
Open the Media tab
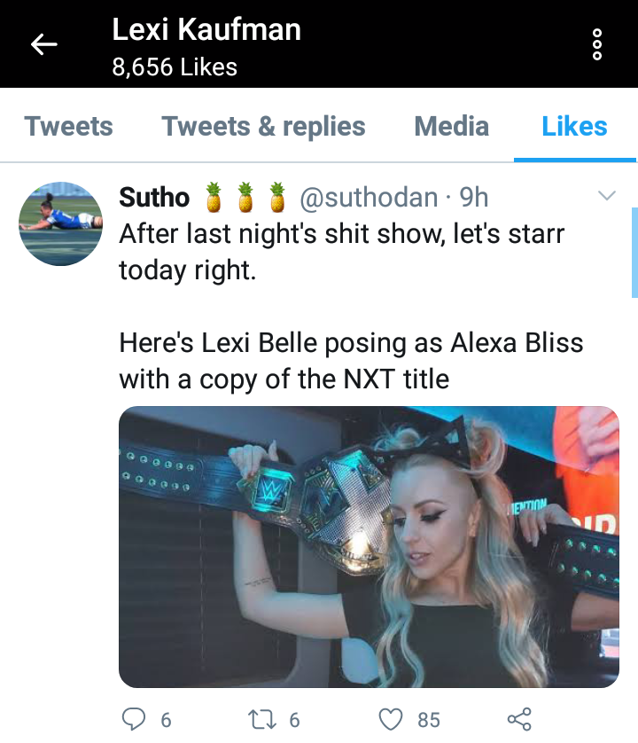tap(451, 126)
